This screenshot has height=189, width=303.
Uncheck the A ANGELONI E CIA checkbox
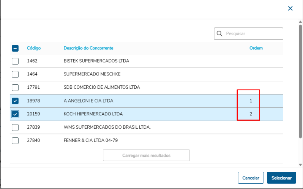(15, 101)
